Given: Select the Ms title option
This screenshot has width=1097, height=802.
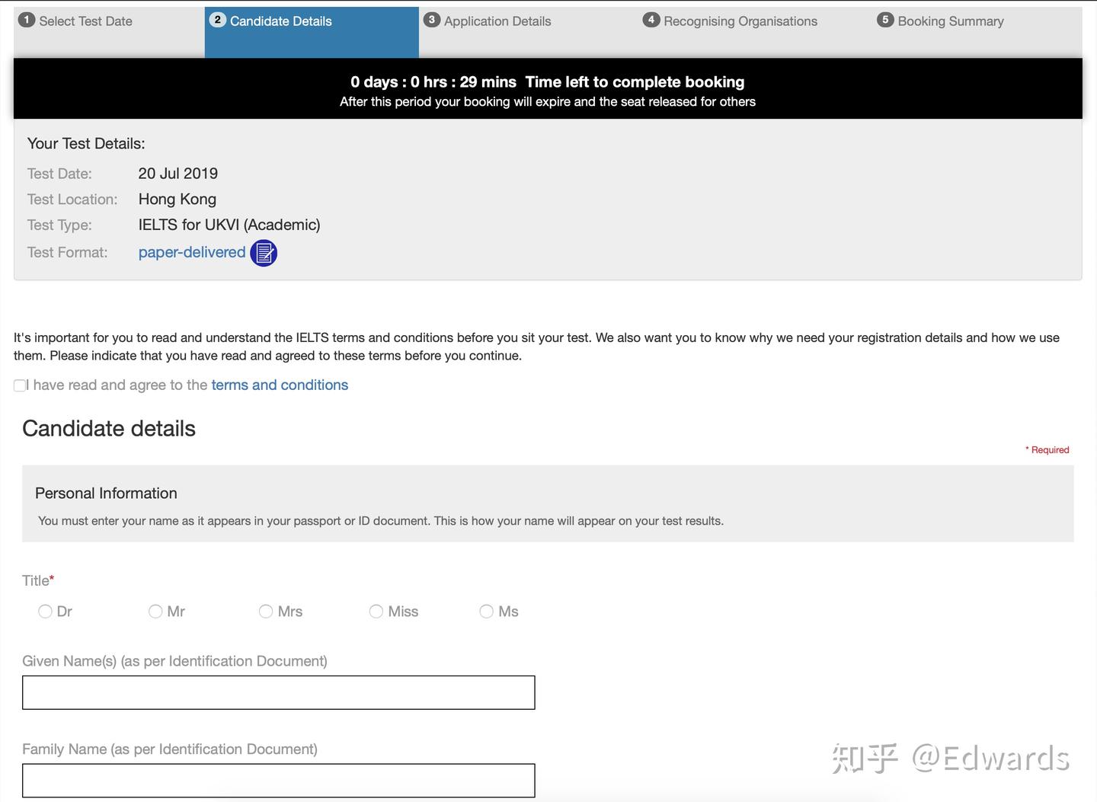Looking at the screenshot, I should pos(486,611).
